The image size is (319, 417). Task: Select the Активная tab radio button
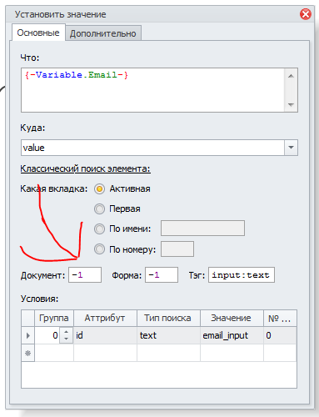[x=99, y=189]
